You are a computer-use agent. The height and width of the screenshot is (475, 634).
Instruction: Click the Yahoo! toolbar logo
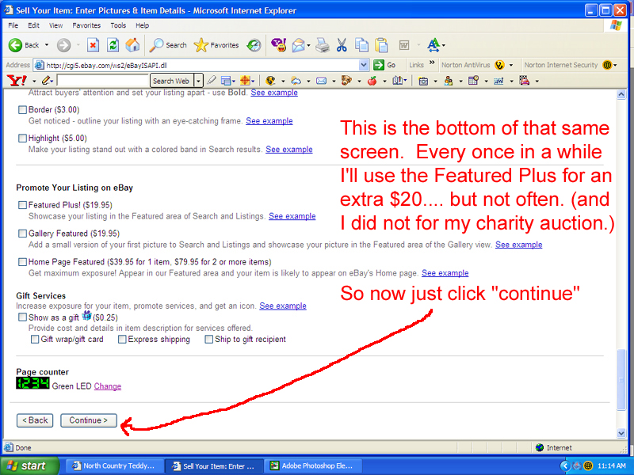pyautogui.click(x=16, y=81)
